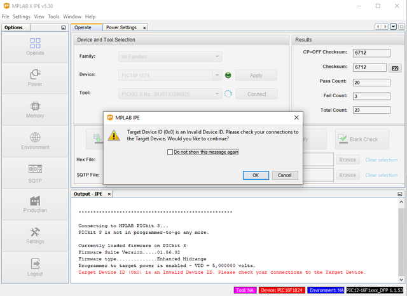Click the Connect button
Screen dimensions: 407x296
click(x=257, y=94)
